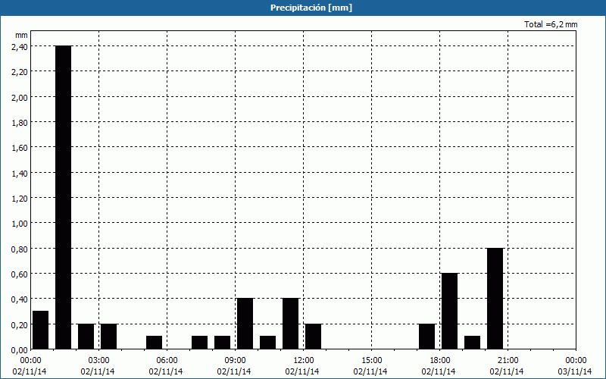Click the 'mm' unit label above the y-axis
606x379 pixels.
click(21, 35)
